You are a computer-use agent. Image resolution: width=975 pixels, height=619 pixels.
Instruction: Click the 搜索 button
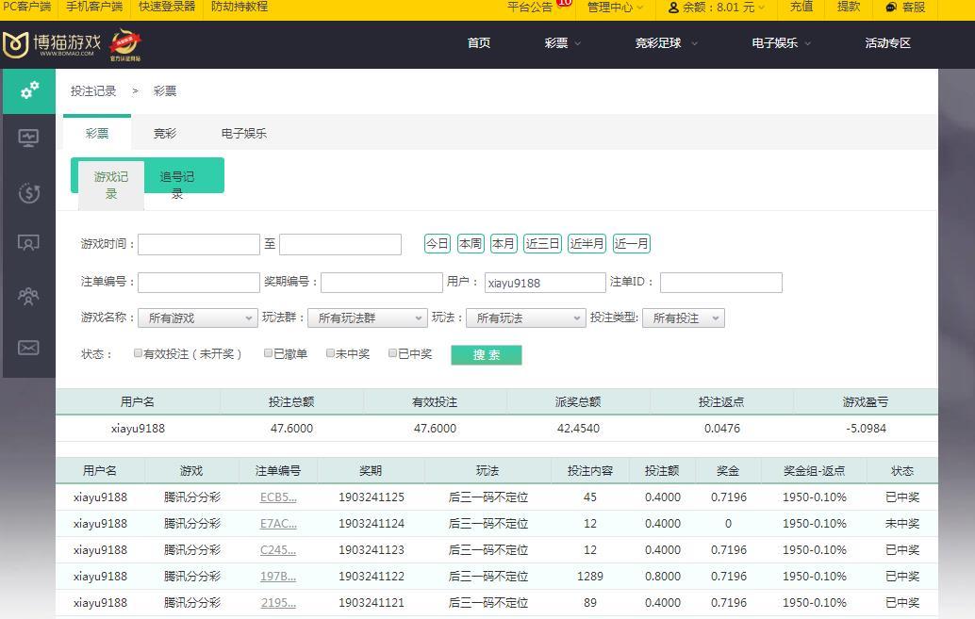(x=487, y=355)
